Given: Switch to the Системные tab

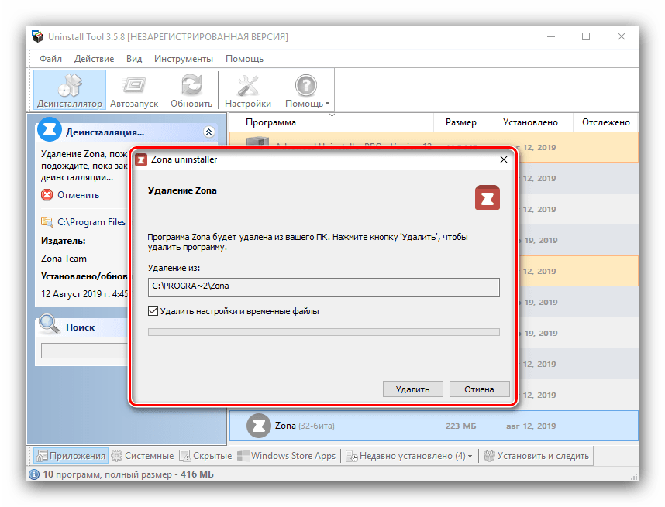Looking at the screenshot, I should click(143, 456).
